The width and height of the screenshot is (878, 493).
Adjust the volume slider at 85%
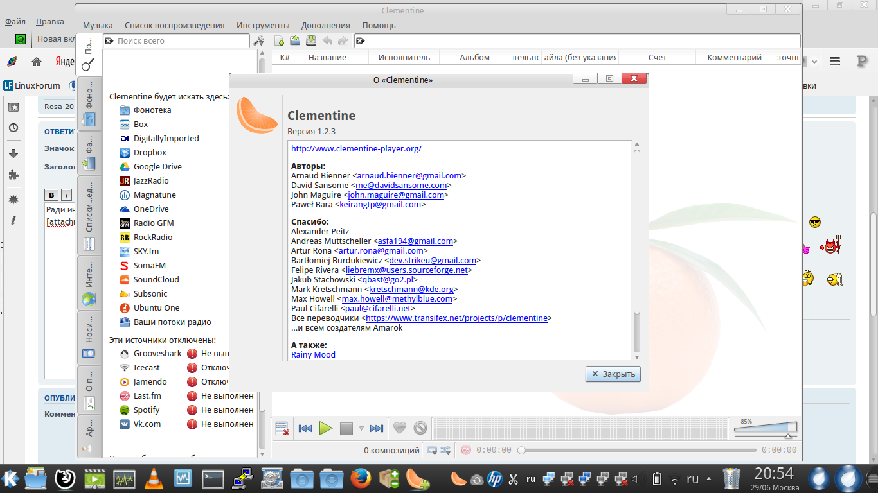click(x=766, y=428)
